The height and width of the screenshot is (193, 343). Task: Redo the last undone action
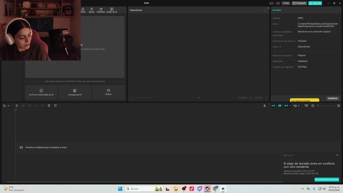pyautogui.click(x=23, y=106)
